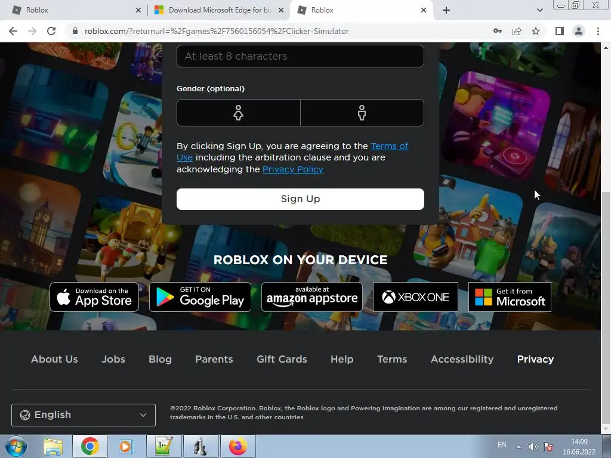Screen dimensions: 611x458
Task: Open the Help footer link
Action: (342, 359)
